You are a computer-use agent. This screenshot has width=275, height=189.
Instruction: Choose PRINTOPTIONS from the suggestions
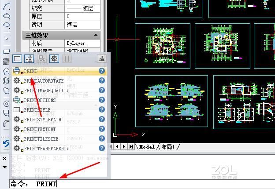pyautogui.click(x=59, y=100)
